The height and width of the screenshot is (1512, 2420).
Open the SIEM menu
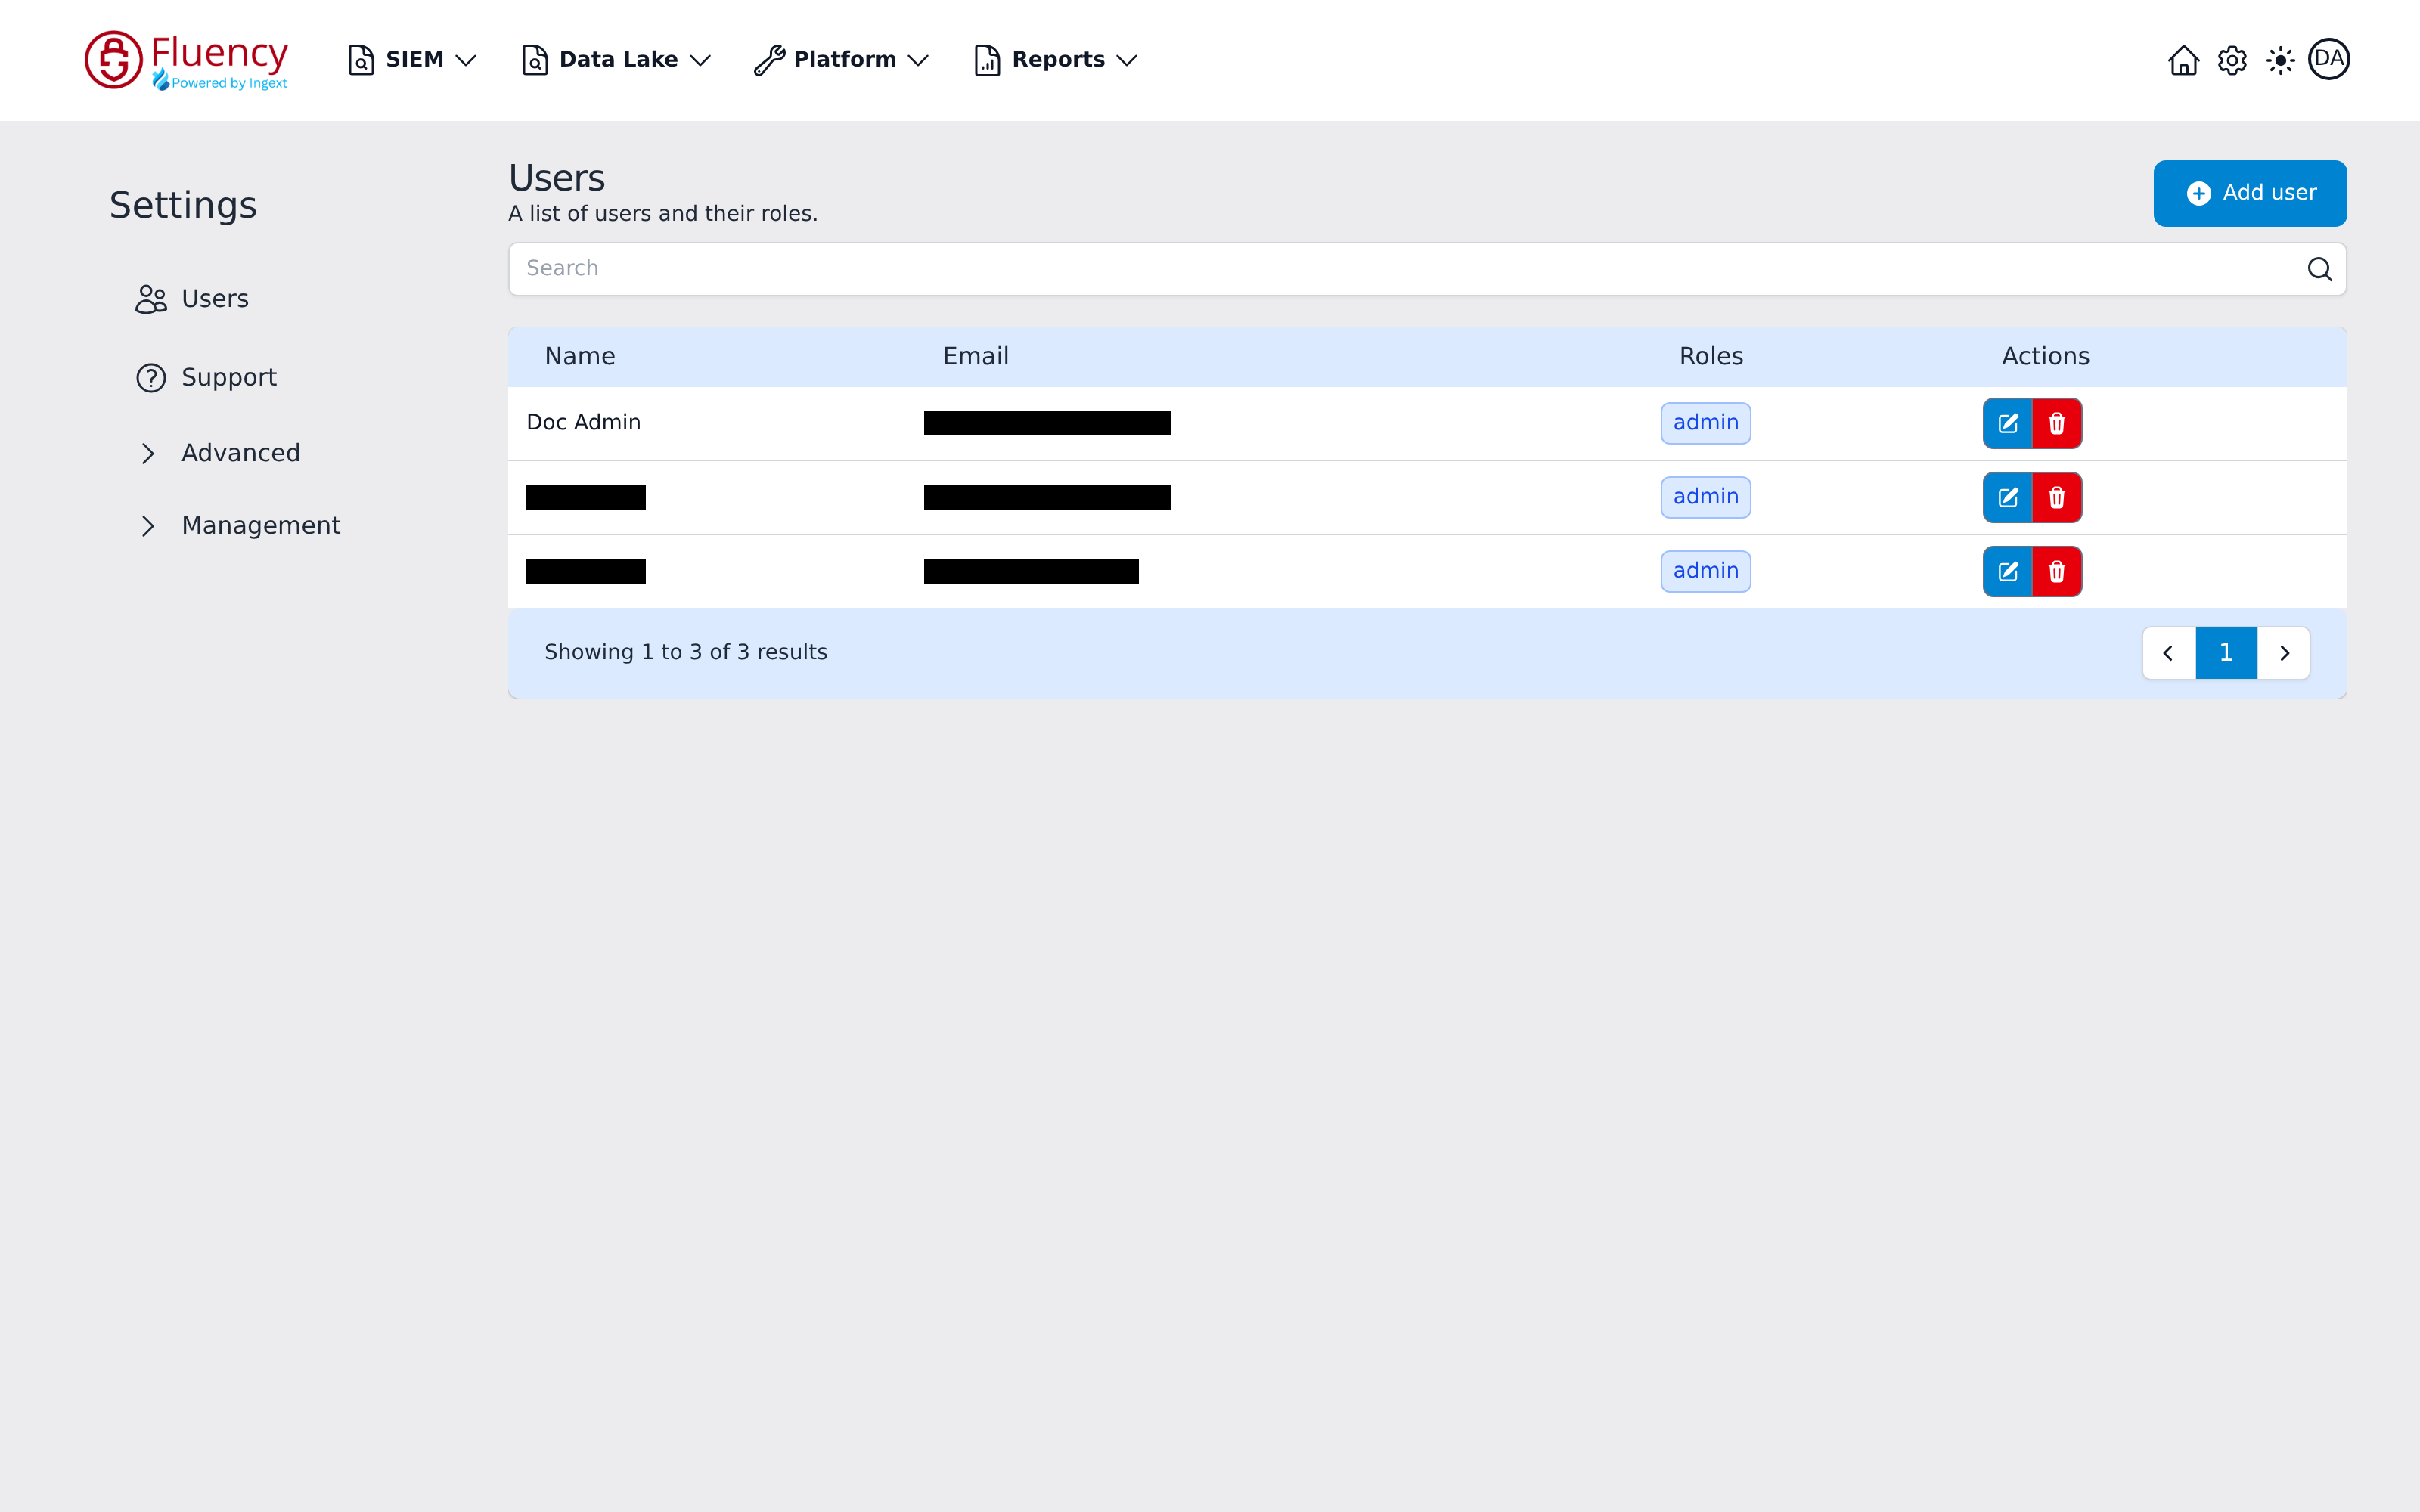pyautogui.click(x=411, y=60)
